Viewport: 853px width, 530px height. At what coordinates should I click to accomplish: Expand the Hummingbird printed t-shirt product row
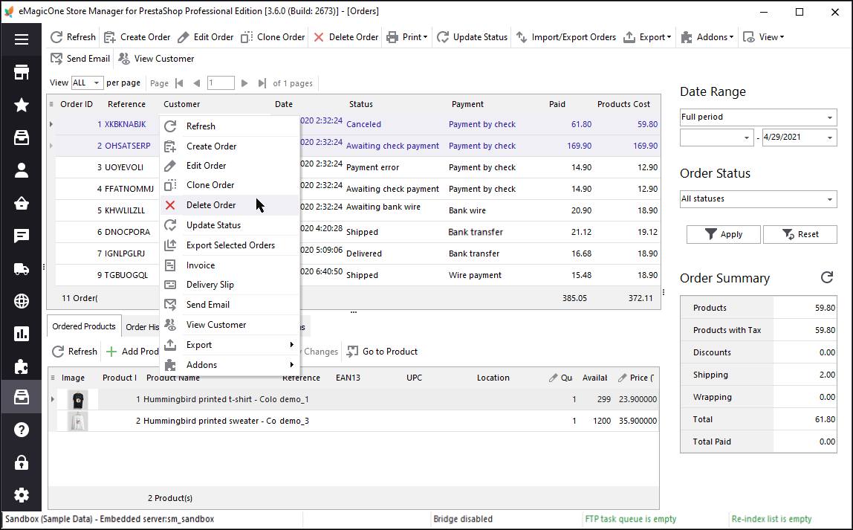tap(53, 399)
